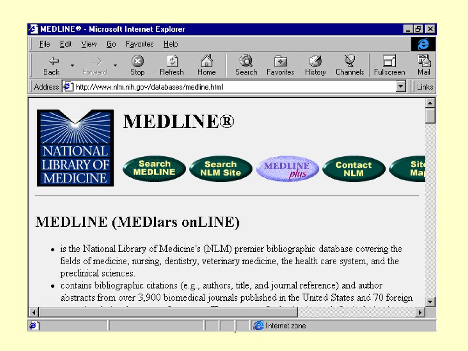
Task: Open the Help menu
Action: (170, 44)
